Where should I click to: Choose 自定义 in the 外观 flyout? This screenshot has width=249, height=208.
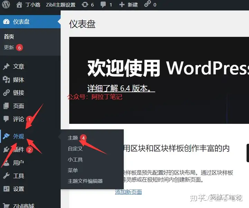[75, 148]
